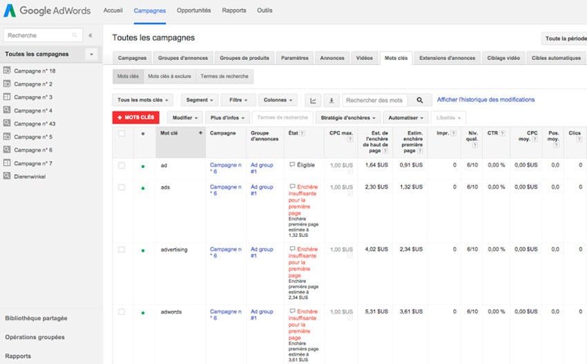Open Bibliothèque partagée in sidebar
Image resolution: width=587 pixels, height=364 pixels.
[x=37, y=318]
